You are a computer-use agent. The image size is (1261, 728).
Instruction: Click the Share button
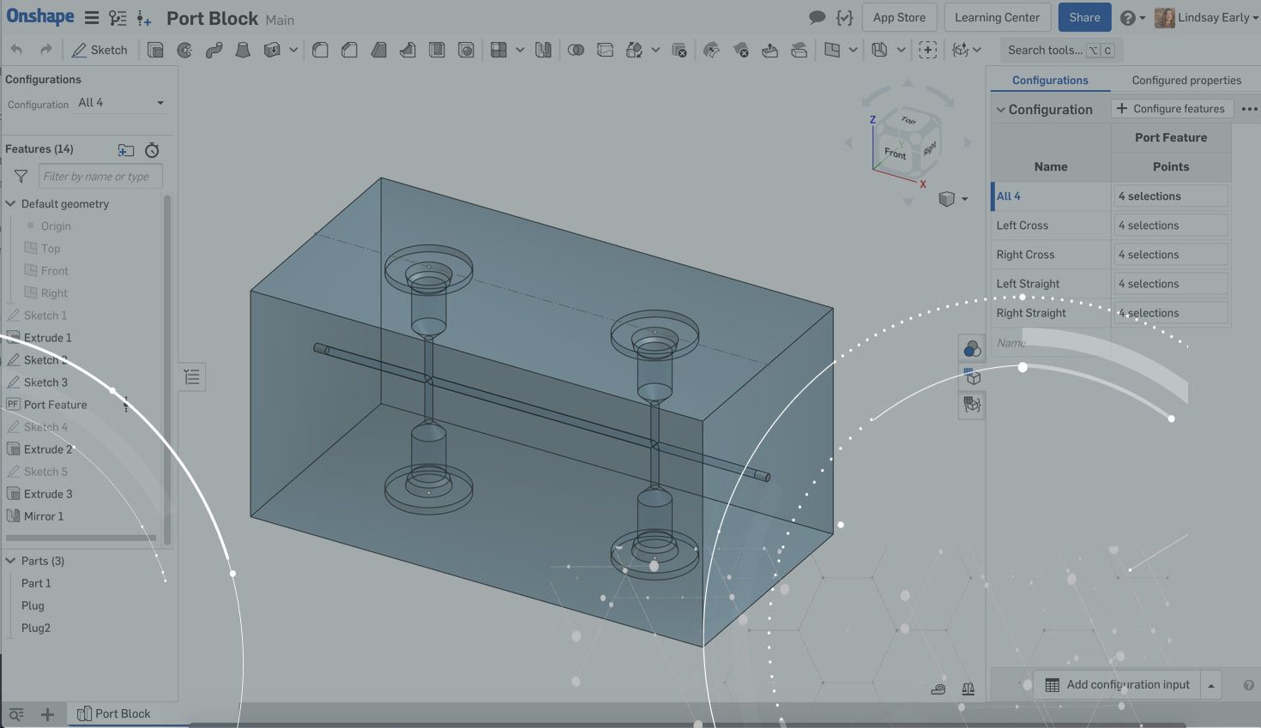tap(1083, 17)
